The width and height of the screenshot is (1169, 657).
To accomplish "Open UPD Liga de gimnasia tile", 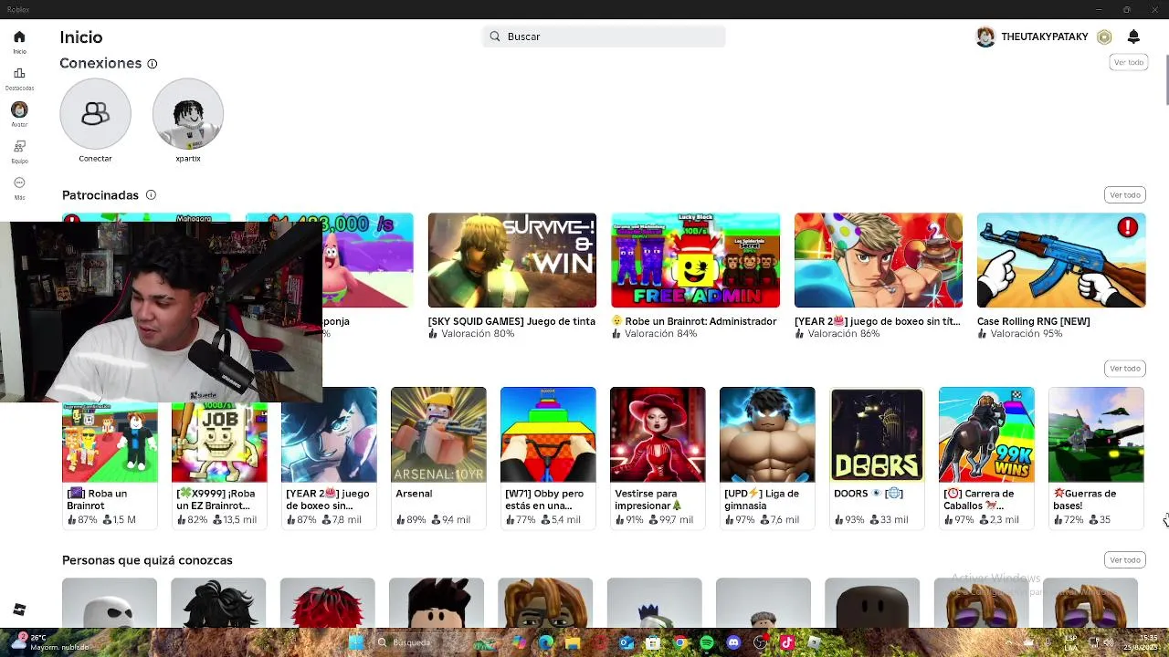I will (767, 456).
